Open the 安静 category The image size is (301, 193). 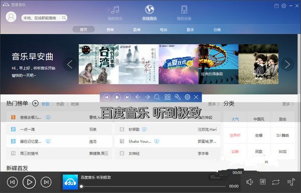[235, 151]
